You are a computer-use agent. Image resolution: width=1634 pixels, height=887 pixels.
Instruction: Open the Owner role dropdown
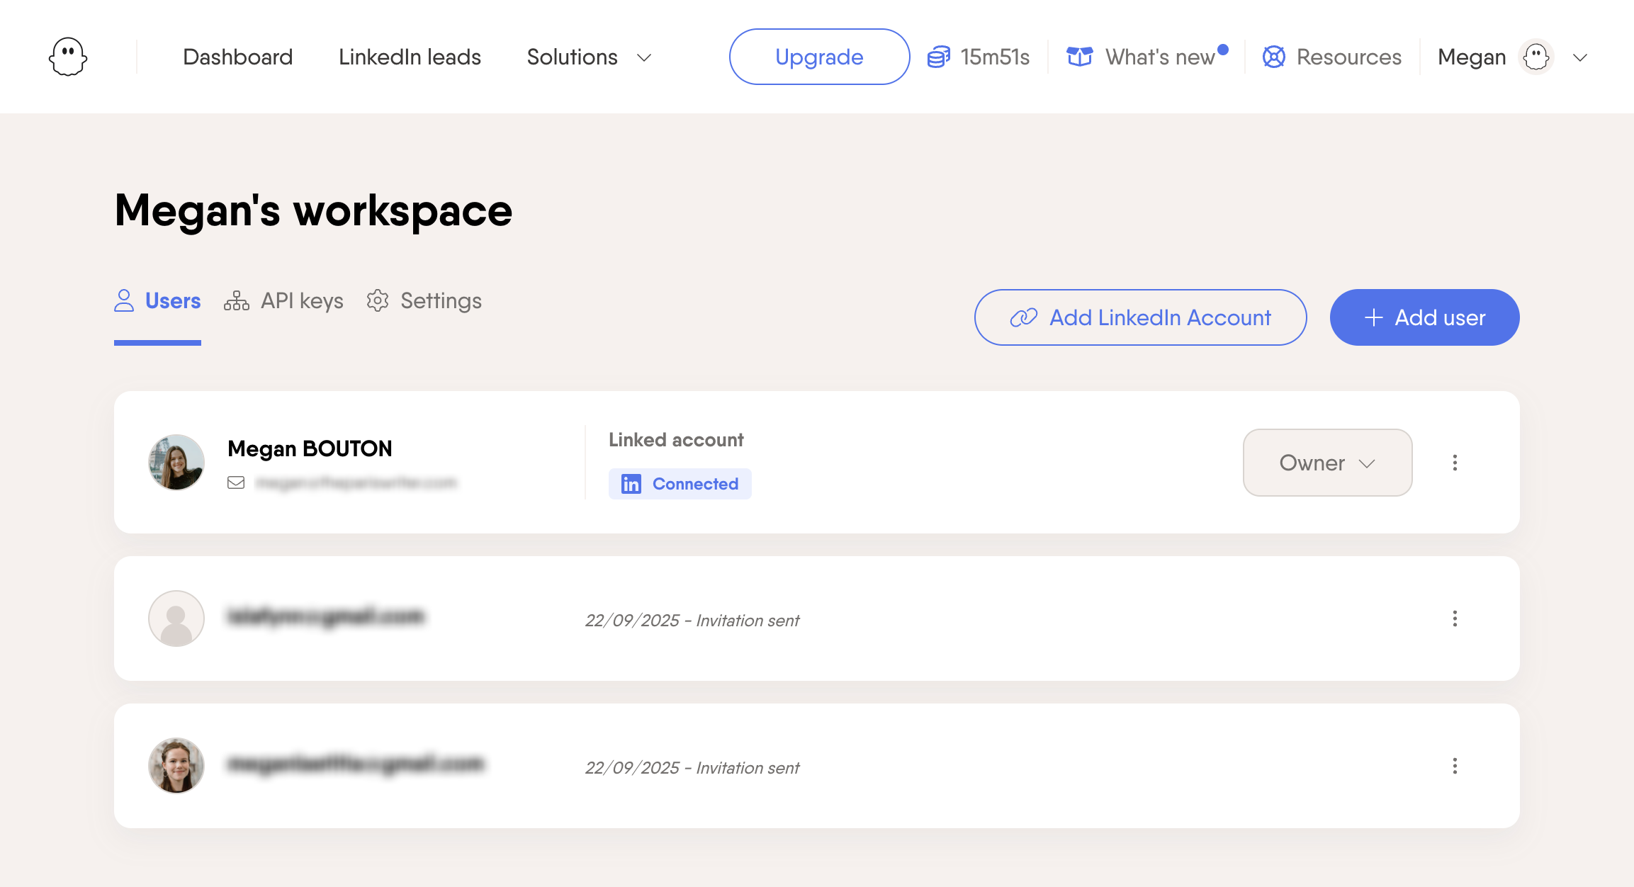(1327, 463)
